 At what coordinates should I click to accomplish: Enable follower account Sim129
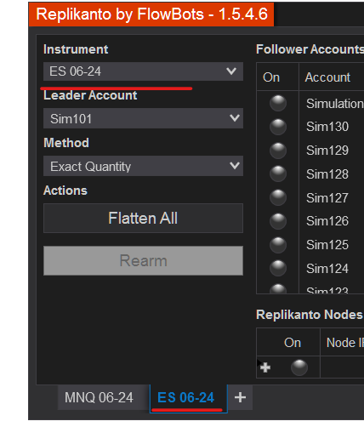(x=278, y=151)
